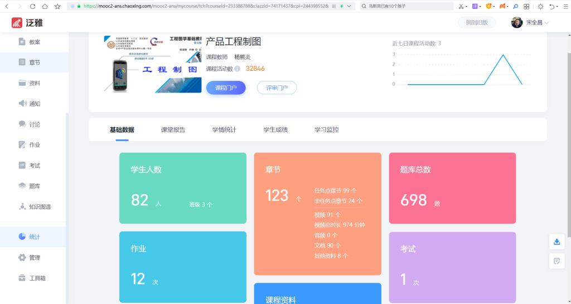
Task: Click the note icon below the download button
Action: (x=557, y=260)
